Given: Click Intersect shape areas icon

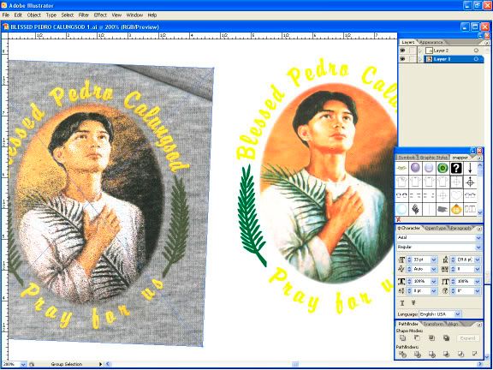Looking at the screenshot, I should pyautogui.click(x=431, y=338).
